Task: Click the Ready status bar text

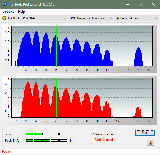Action: click(x=6, y=152)
